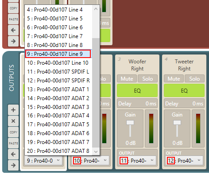Screen dimensions: 209x175
Task: Open EQ for Tweeter Right
Action: pyautogui.click(x=184, y=90)
